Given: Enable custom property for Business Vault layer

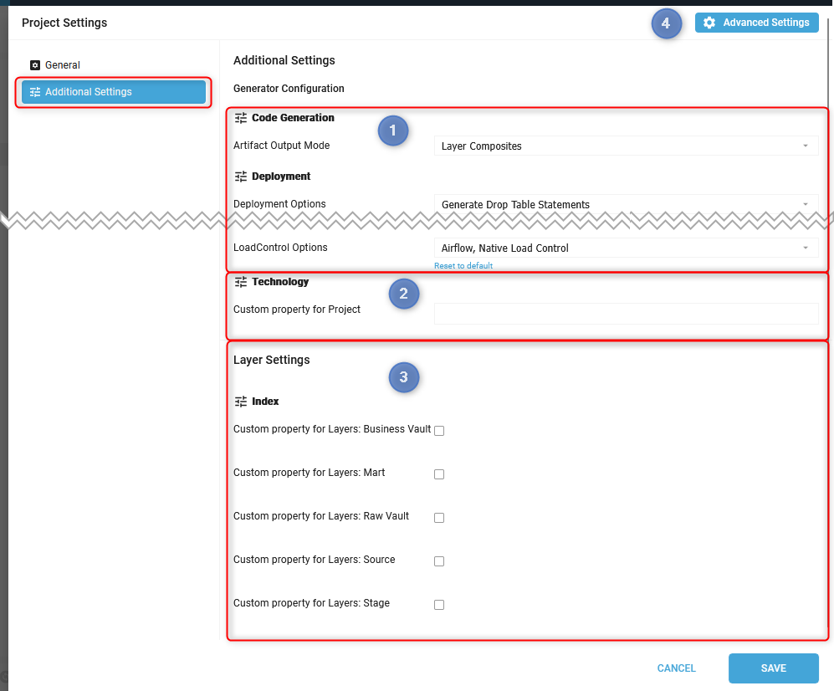Looking at the screenshot, I should [x=439, y=431].
